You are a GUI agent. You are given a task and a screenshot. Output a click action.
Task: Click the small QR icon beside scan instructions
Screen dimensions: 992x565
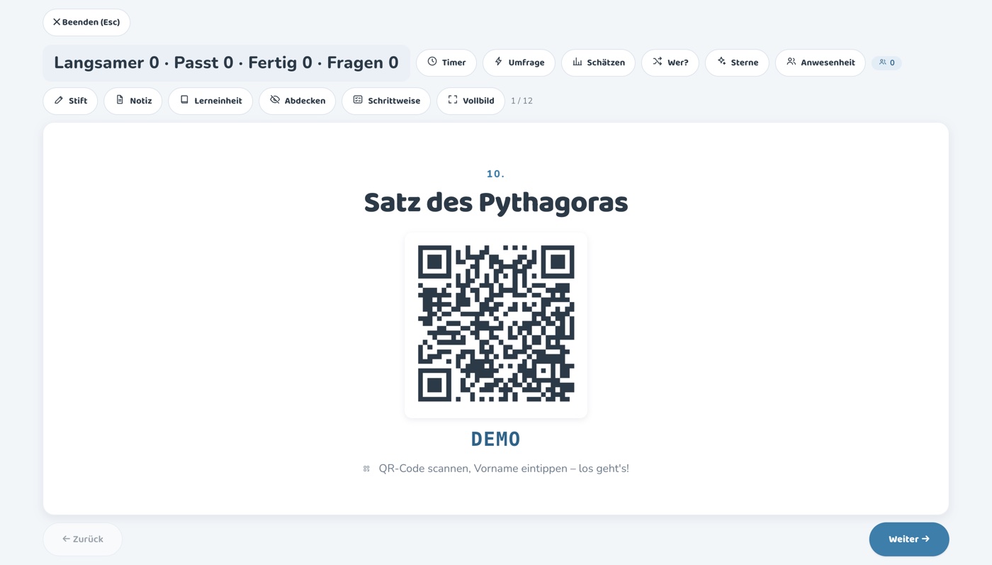point(366,469)
